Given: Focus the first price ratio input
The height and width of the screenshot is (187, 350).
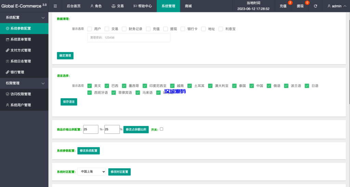Looking at the screenshot, I should click(91, 129).
